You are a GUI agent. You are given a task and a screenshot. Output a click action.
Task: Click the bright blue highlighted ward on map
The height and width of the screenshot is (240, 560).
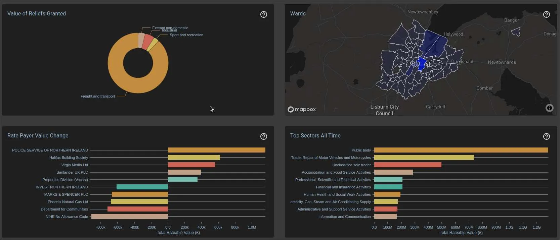pos(421,64)
